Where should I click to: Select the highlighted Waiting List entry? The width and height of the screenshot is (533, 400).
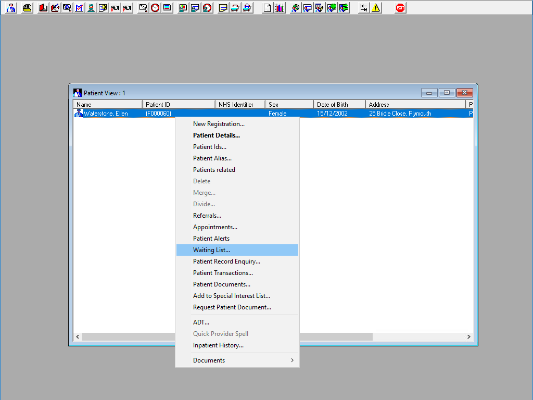(x=237, y=250)
